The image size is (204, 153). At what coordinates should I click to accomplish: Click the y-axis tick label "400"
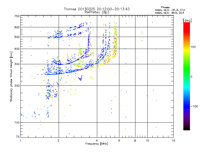[x=17, y=49]
